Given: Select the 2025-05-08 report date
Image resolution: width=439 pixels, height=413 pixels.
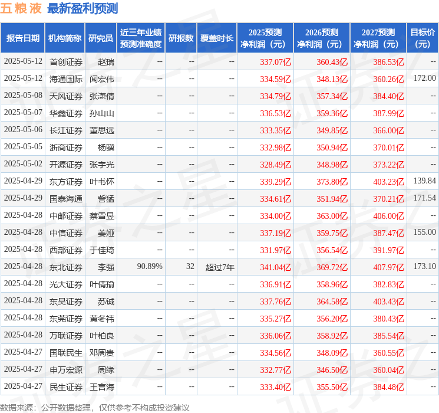Looking at the screenshot, I should coord(23,96).
